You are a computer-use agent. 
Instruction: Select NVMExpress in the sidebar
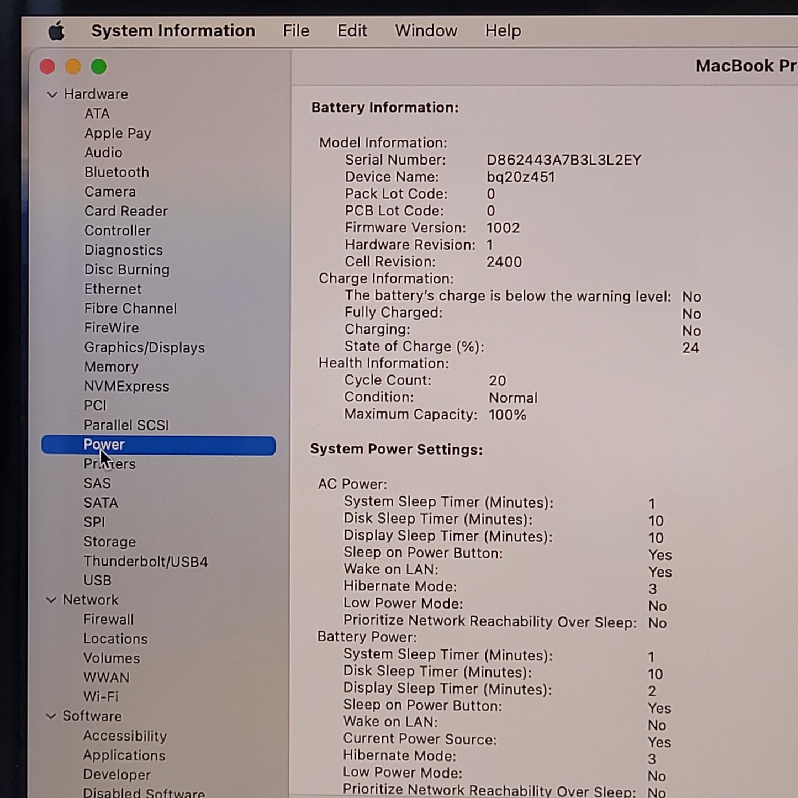coord(126,386)
